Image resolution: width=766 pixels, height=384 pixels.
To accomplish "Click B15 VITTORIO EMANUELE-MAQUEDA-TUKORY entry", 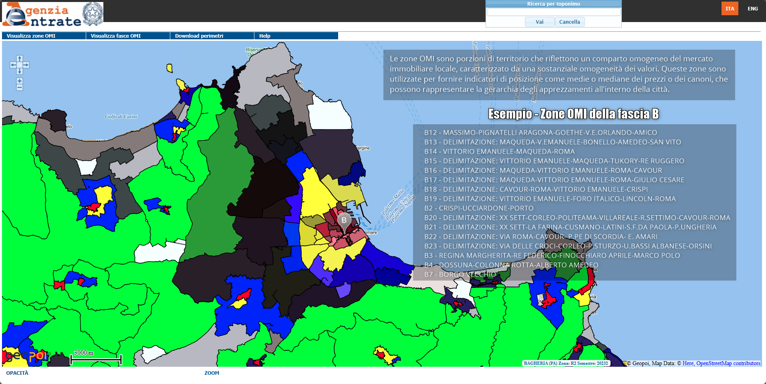I will pos(554,161).
